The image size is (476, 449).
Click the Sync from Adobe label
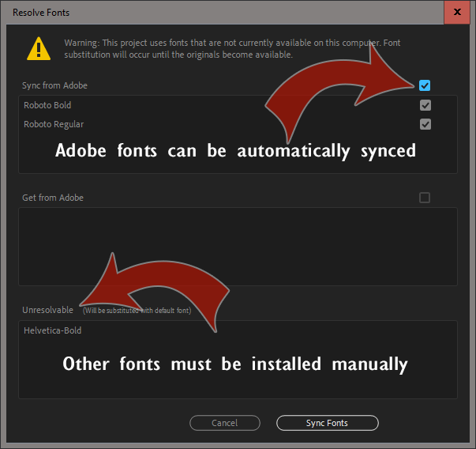[x=54, y=85]
